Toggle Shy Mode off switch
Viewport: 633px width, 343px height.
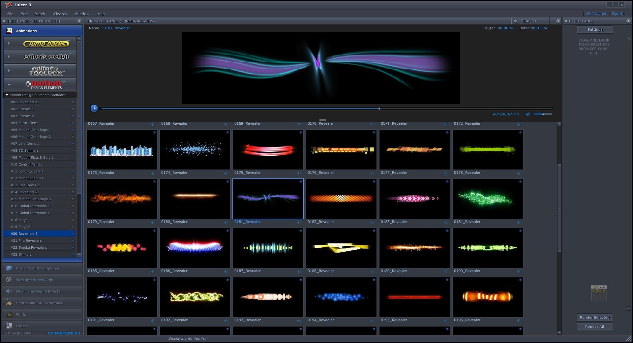click(x=18, y=333)
